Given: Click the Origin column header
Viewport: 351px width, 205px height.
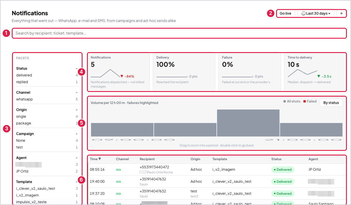Looking at the screenshot, I should click(x=195, y=159).
